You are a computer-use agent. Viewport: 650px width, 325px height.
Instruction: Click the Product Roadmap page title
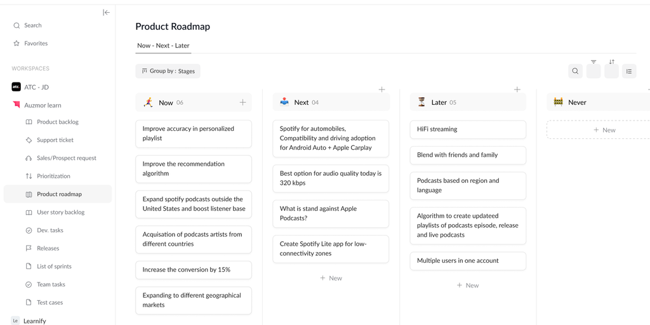[173, 27]
